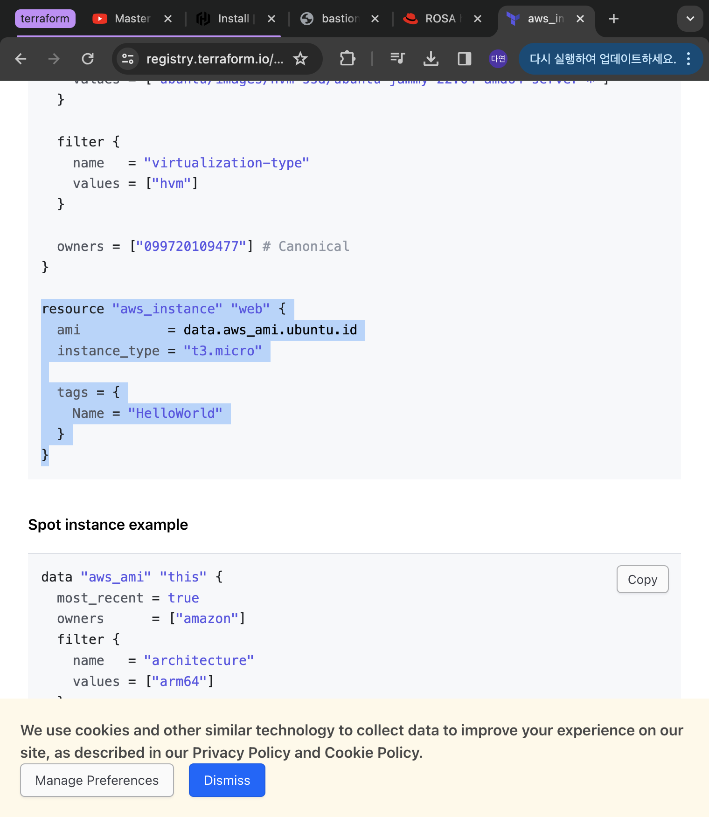Click the Spot instance example heading

coord(108,525)
